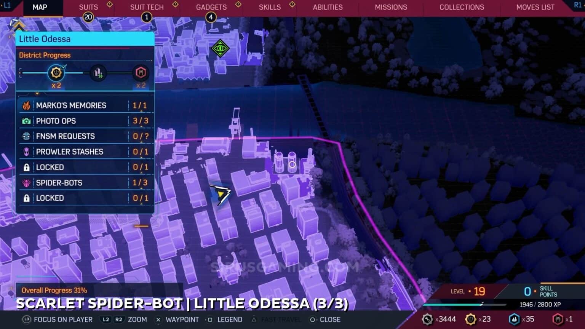Click the R1 shoulder button indicator

click(578, 5)
